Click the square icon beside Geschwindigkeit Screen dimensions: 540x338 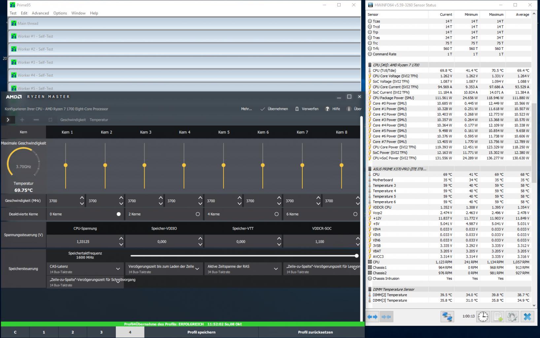[50, 120]
